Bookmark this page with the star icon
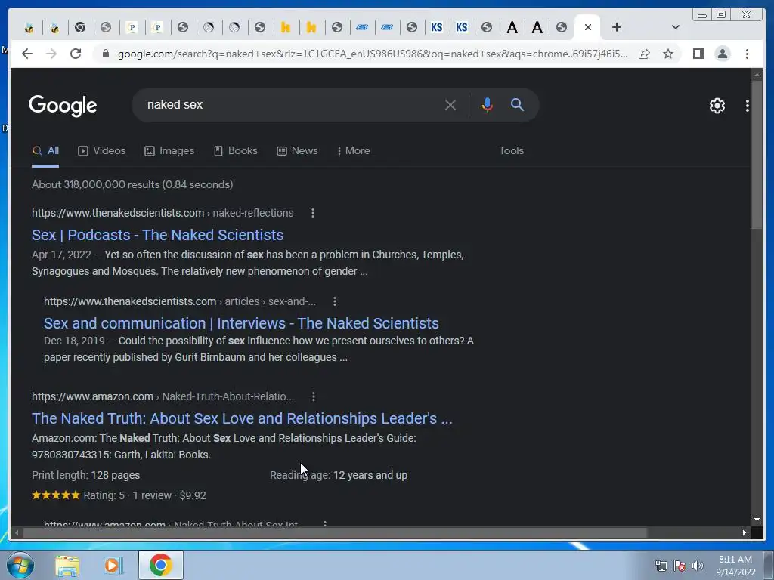The width and height of the screenshot is (774, 580). 668,54
